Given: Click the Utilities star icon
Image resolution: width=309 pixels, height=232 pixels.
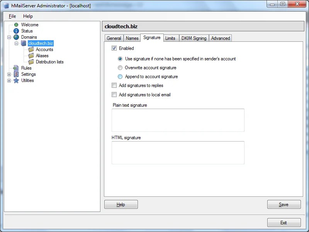Looking at the screenshot, I should (16, 80).
